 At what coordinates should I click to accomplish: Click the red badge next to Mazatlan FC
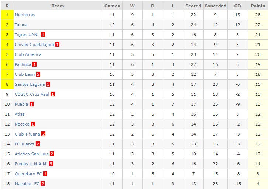[43, 184]
